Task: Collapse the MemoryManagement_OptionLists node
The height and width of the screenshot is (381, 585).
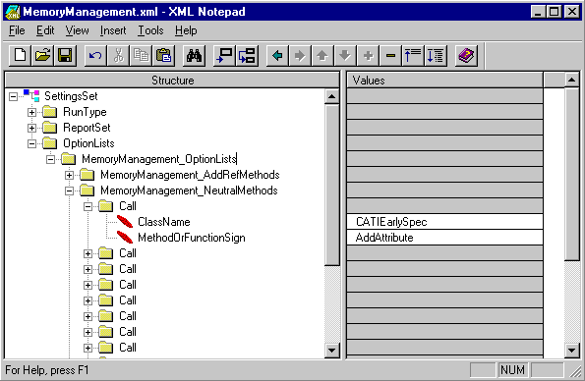Action: (x=50, y=159)
